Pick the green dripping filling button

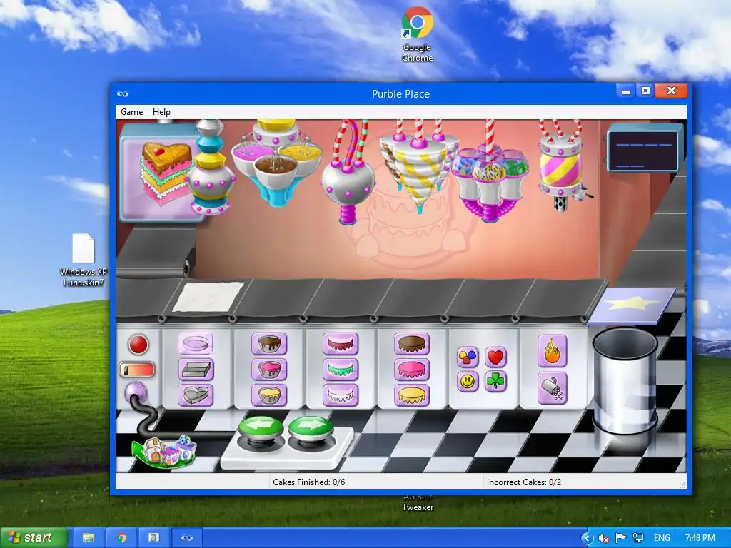tap(341, 370)
